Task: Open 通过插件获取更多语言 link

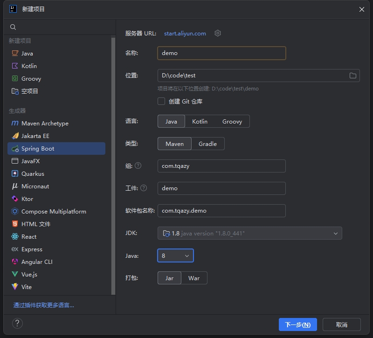Action: coord(44,305)
